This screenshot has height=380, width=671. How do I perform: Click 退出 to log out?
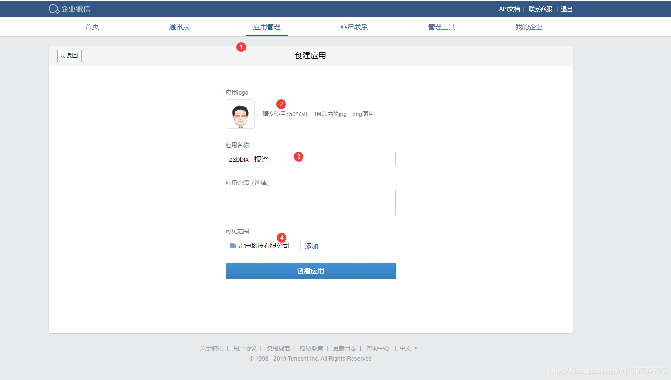(566, 9)
